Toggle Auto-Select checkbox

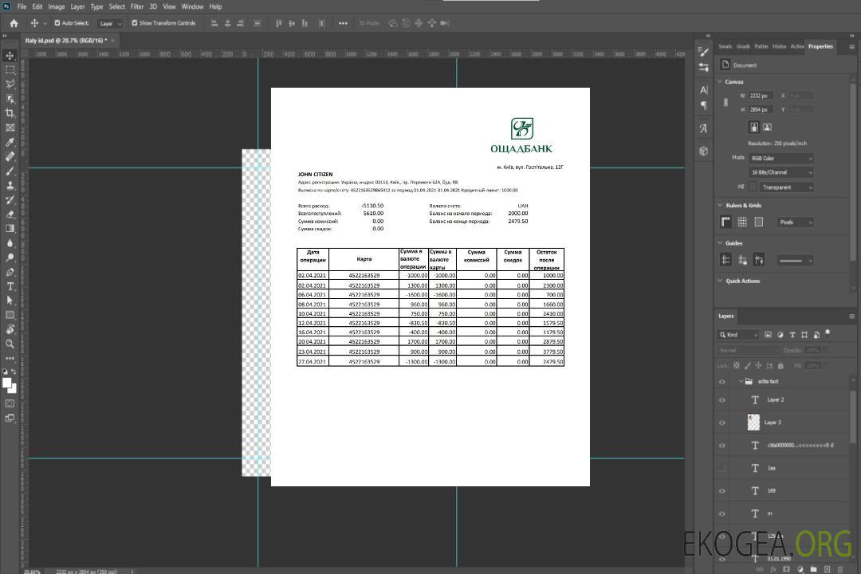[x=57, y=23]
